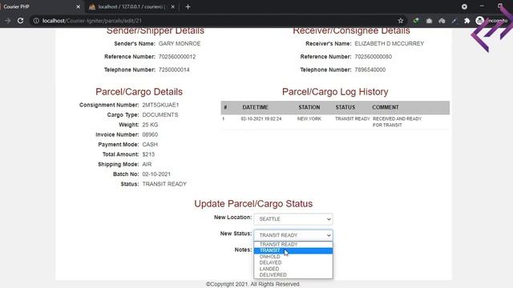Click the sender name GARY MONROE
This screenshot has height=288, width=513.
180,43
